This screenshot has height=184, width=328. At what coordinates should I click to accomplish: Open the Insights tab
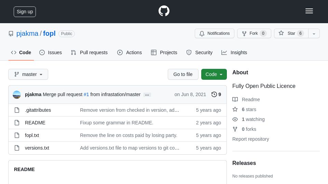[x=234, y=52]
